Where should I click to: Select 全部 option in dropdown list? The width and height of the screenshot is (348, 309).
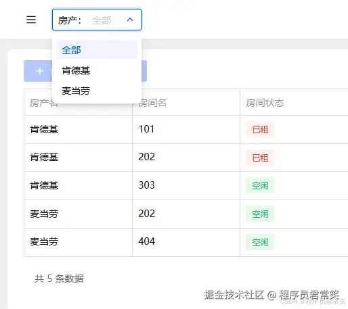click(x=97, y=50)
